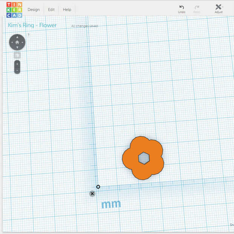This screenshot has width=234, height=234.
Task: Open the Help menu
Action: (x=67, y=10)
